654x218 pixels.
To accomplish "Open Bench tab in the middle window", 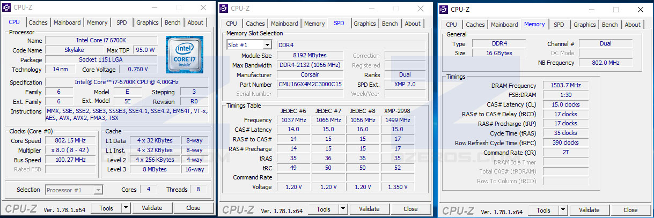I will [390, 24].
